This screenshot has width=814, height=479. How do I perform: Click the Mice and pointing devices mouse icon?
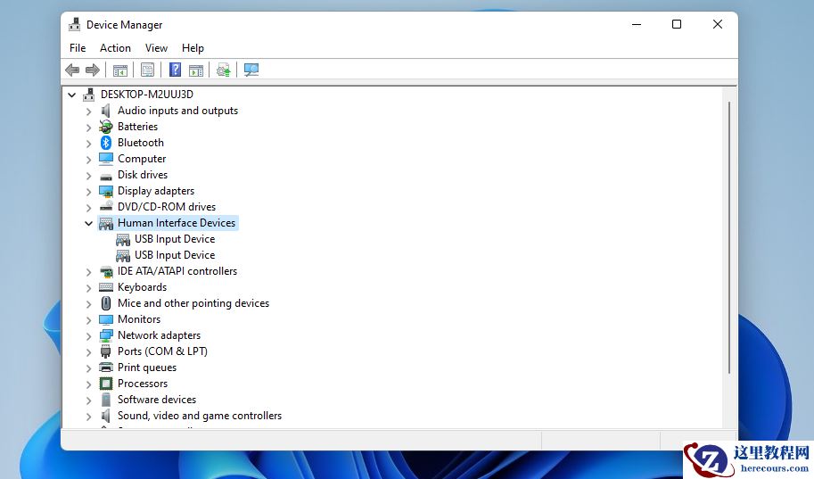click(106, 303)
